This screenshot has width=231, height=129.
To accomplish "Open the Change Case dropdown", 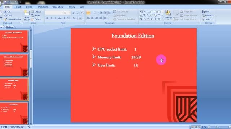I will click(74, 18).
